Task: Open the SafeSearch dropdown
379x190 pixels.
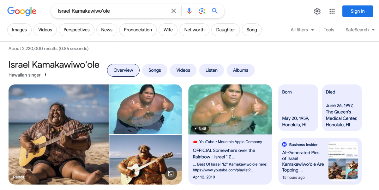Action: point(360,30)
